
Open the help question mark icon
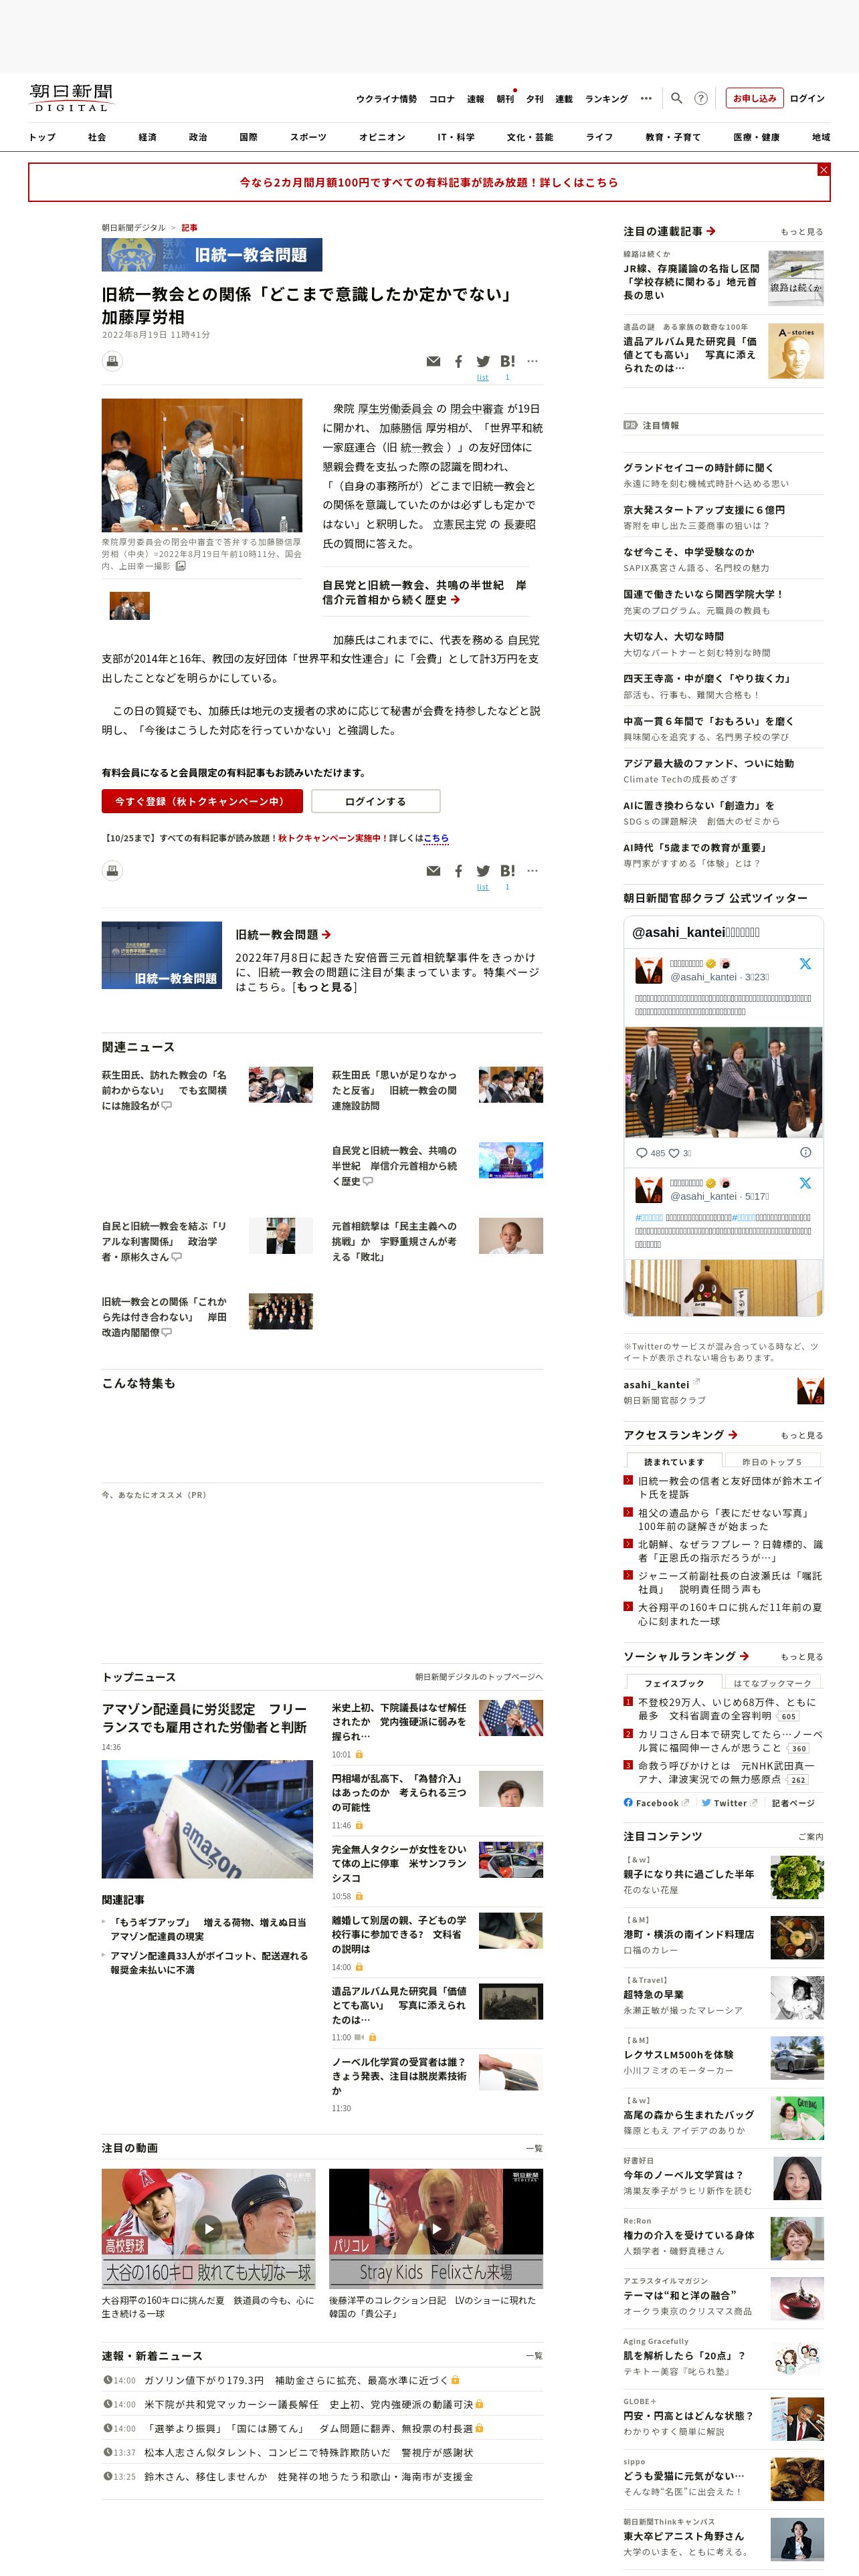click(701, 98)
